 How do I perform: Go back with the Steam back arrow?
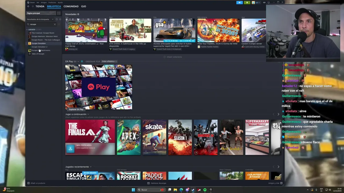[x=28, y=6]
